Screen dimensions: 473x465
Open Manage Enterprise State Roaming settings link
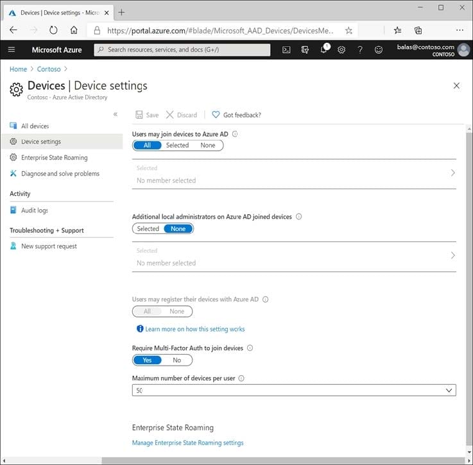coord(187,443)
